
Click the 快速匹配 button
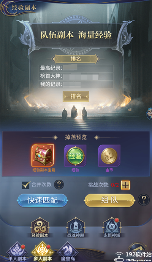[x=43, y=200]
